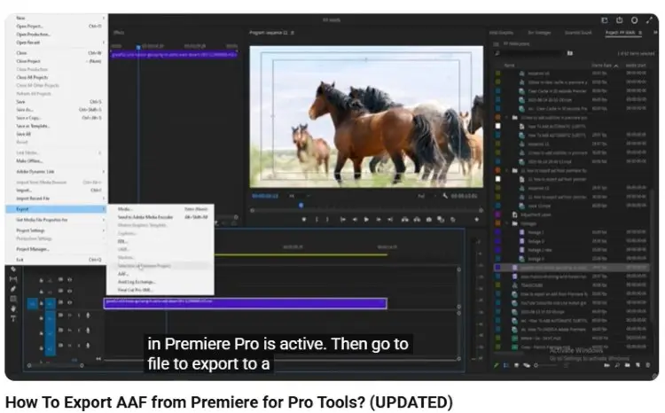Viewport: 665px width, 413px height.
Task: Click the Find magnifier icon at Project panel bottom
Action: pos(617,364)
